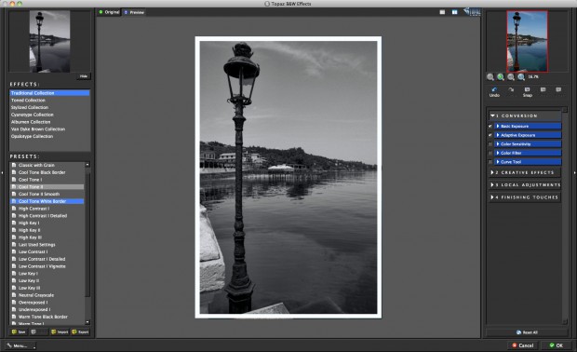Click the grayscale preset preview thumbnail
The width and height of the screenshot is (577, 352).
[x=49, y=41]
